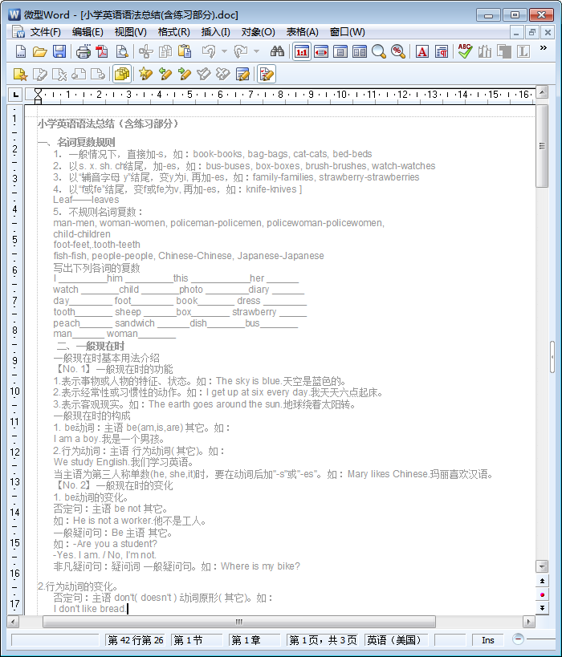Screen dimensions: 562x657
Task: Export to PDF using the red PDF icon
Action: (x=102, y=51)
